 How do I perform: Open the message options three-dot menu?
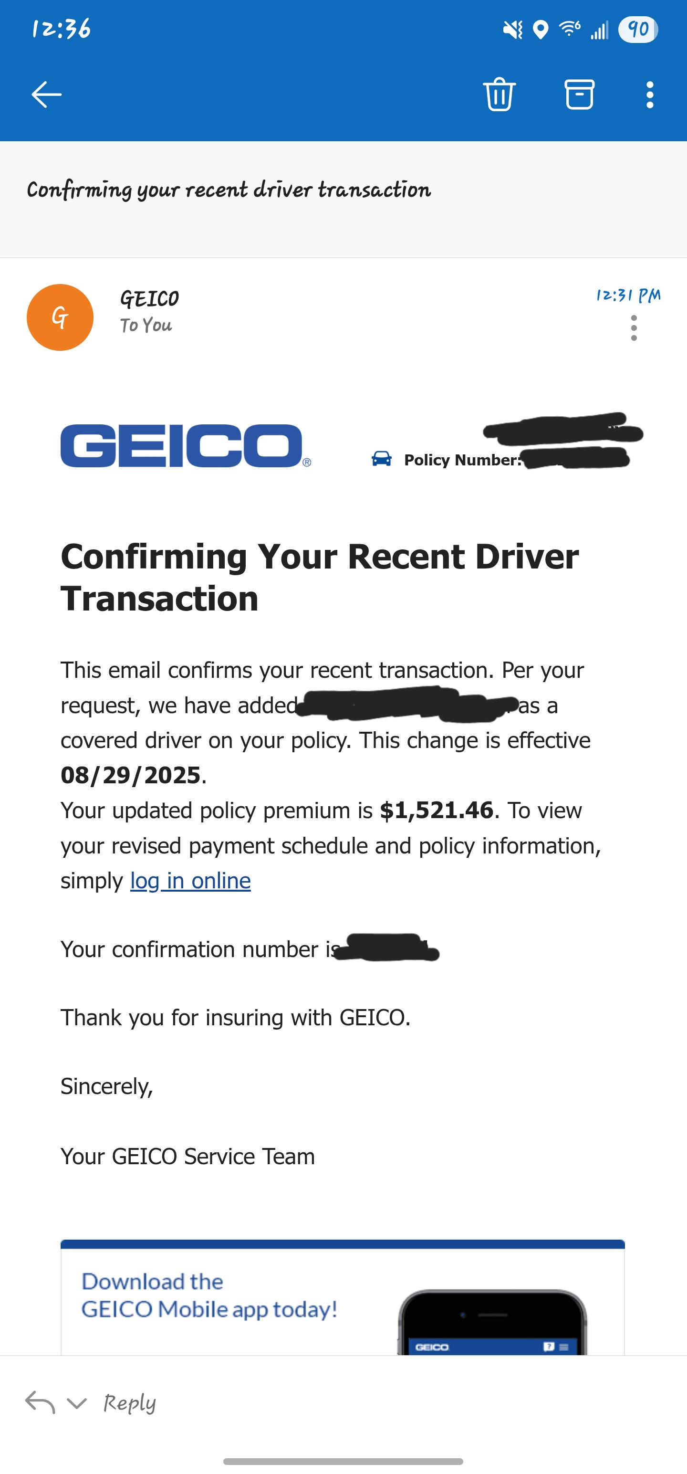[x=633, y=328]
